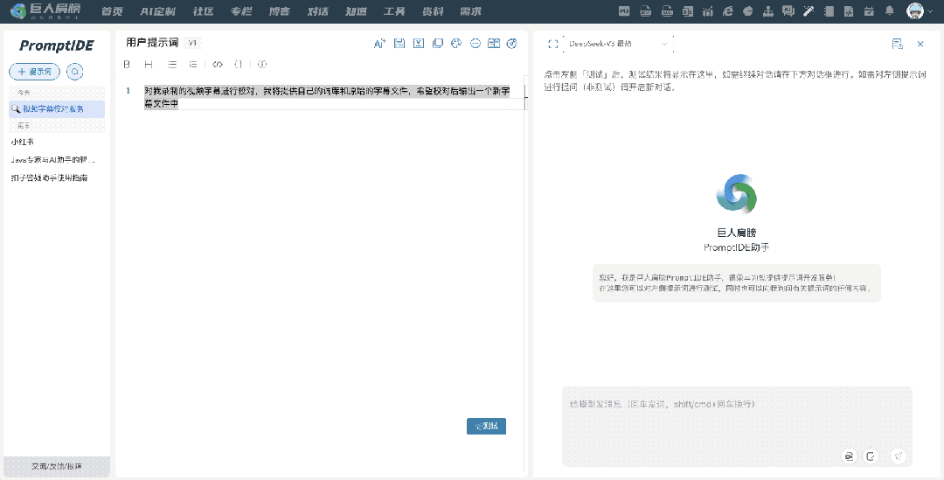The height and width of the screenshot is (480, 944).
Task: Open 社区 in top navigation
Action: click(x=204, y=11)
